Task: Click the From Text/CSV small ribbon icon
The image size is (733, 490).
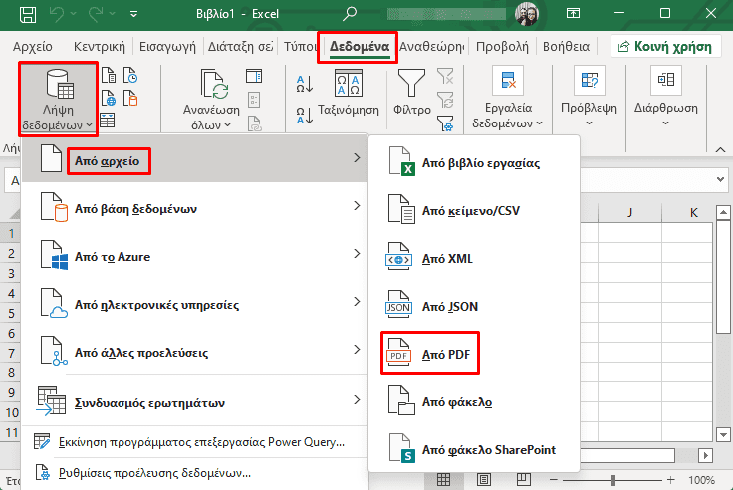Action: point(108,75)
